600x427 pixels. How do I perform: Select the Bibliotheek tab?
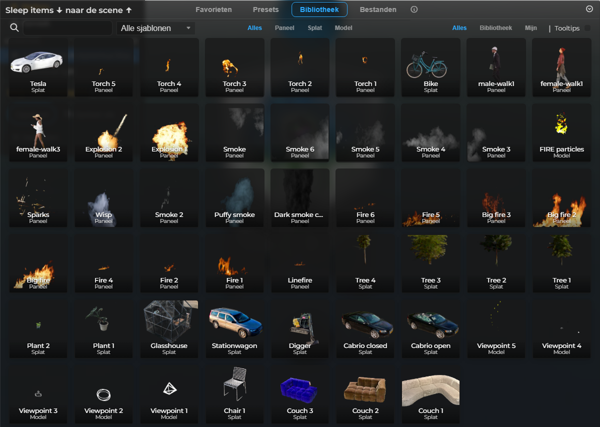319,9
